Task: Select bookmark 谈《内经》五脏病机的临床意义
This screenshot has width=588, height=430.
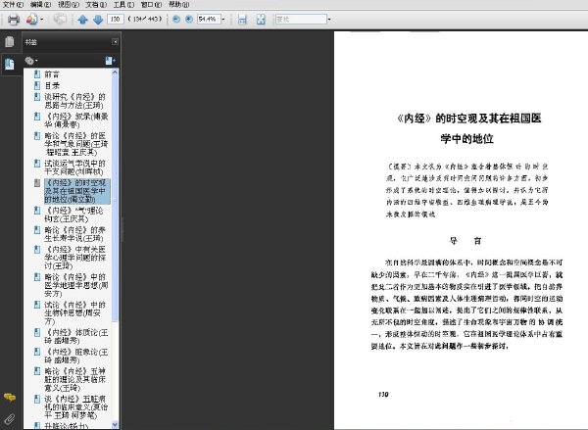Action: click(x=76, y=407)
